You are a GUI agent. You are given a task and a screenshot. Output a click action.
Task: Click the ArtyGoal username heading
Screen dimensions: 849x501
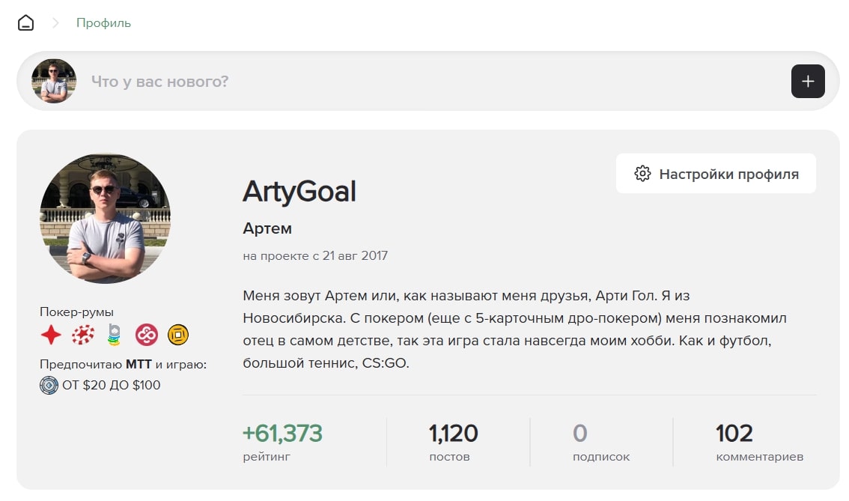pos(299,192)
